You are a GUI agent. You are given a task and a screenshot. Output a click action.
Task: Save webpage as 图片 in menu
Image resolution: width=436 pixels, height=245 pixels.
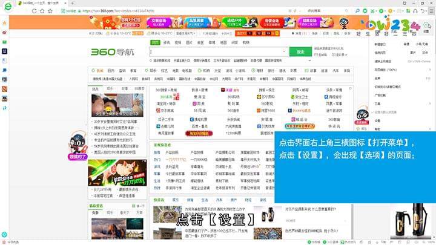[412, 53]
